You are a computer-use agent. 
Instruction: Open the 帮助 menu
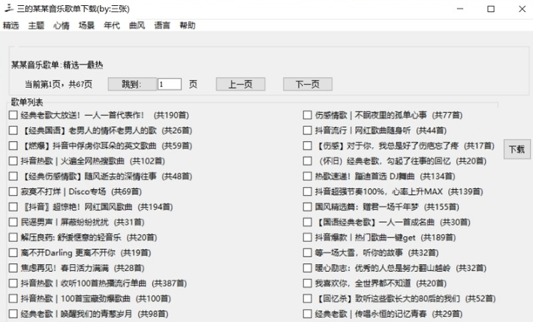click(x=188, y=26)
